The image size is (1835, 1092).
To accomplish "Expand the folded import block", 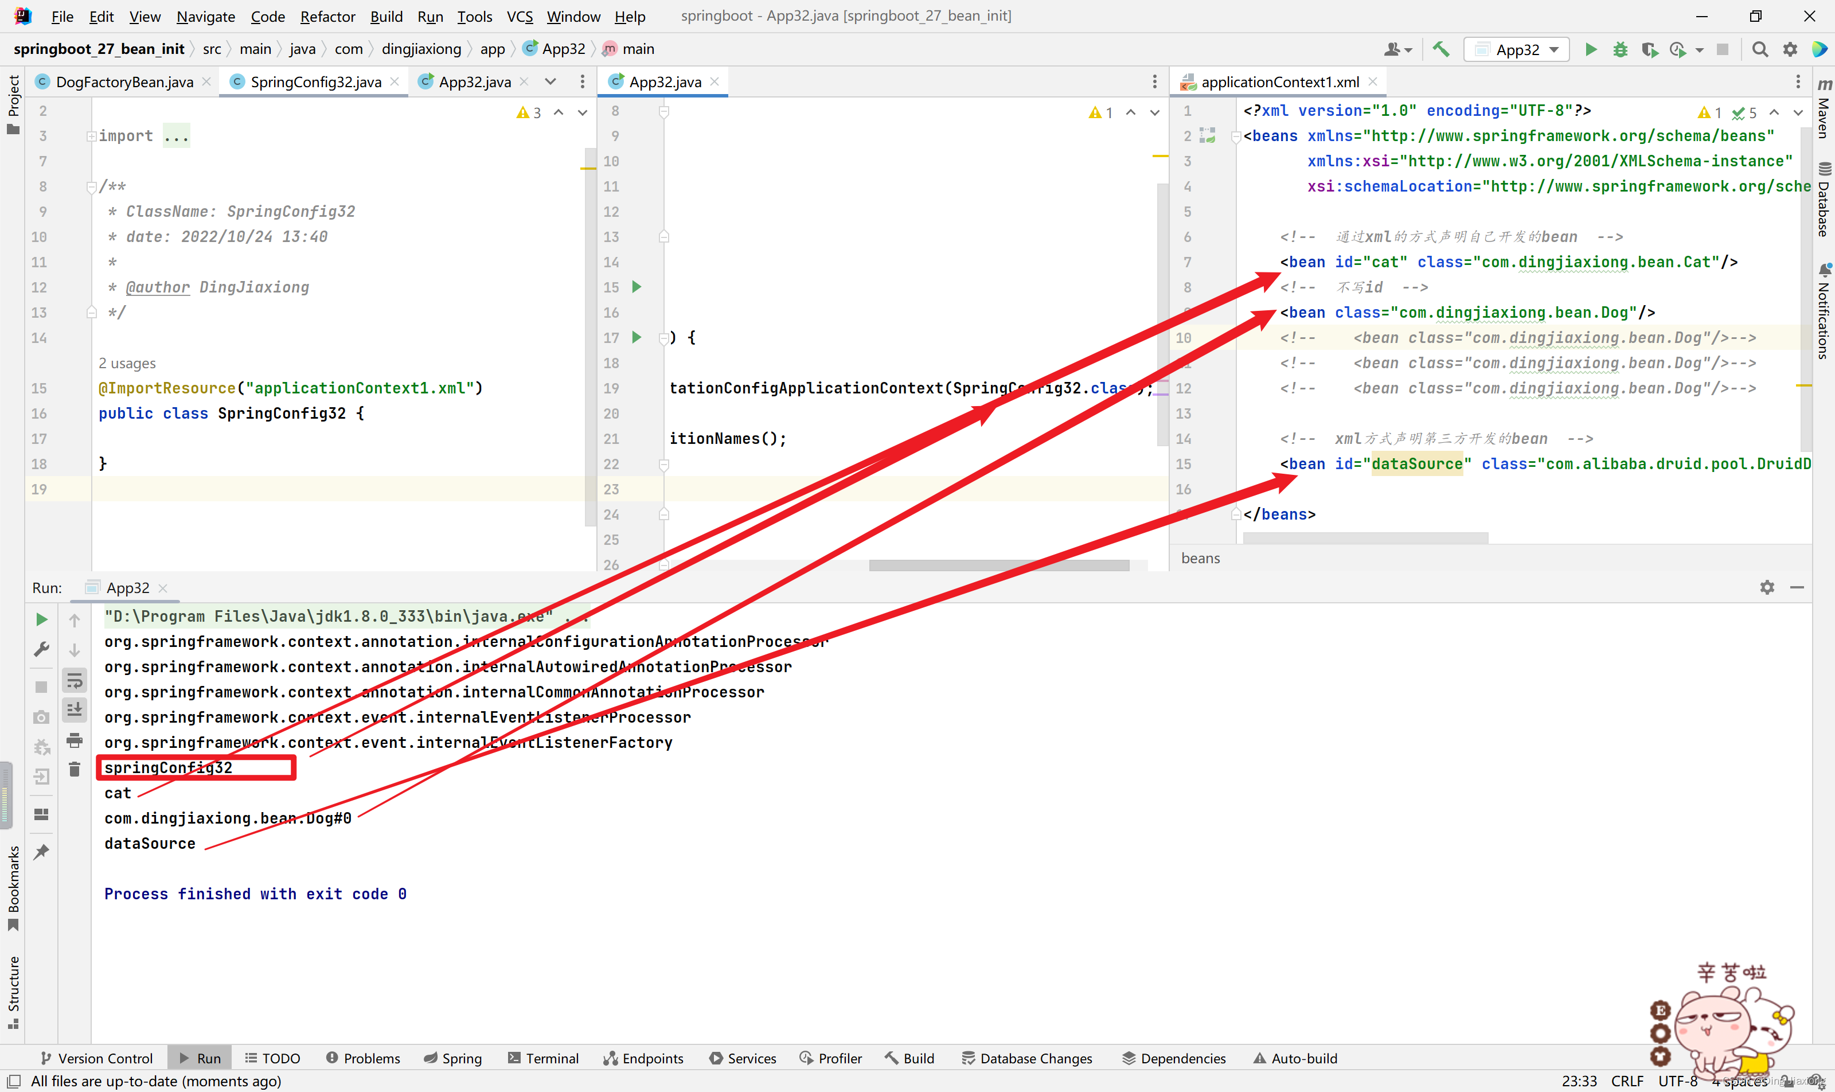I will 91,136.
